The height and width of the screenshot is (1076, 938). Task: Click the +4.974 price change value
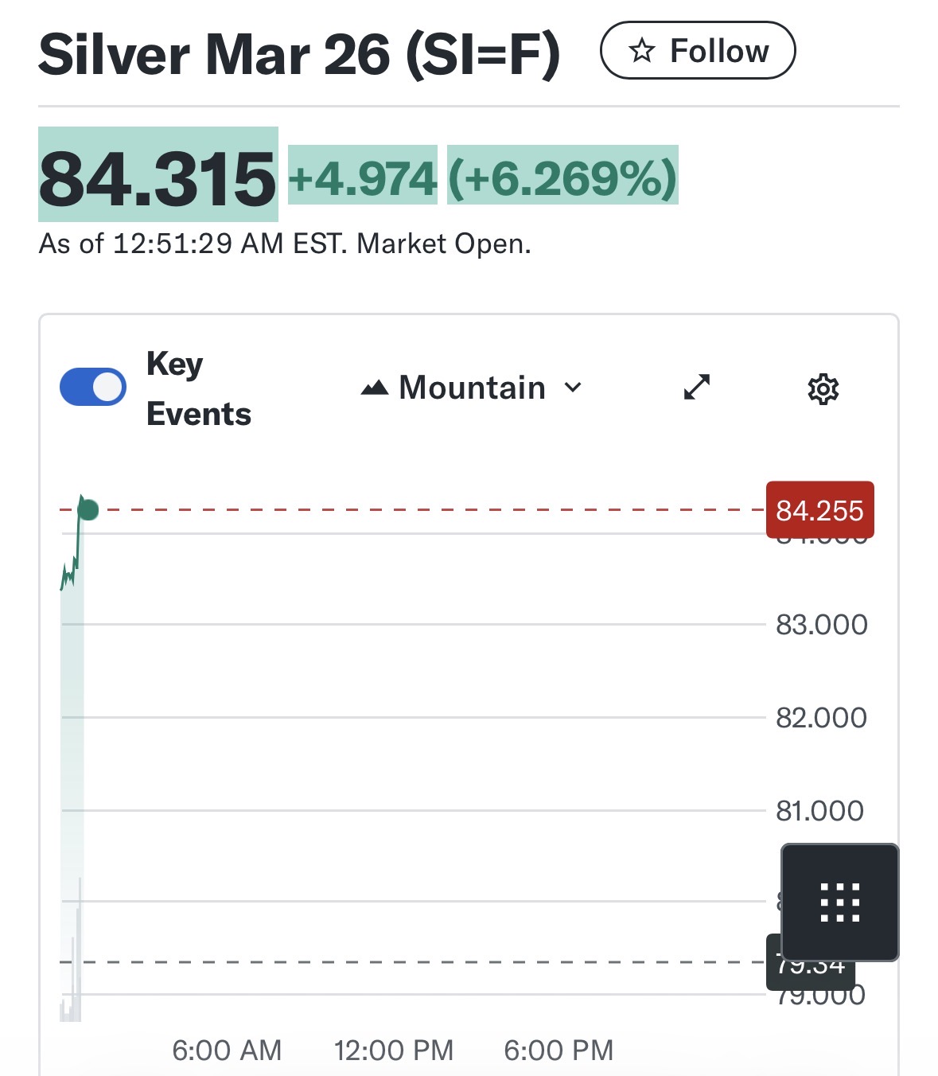tap(363, 177)
